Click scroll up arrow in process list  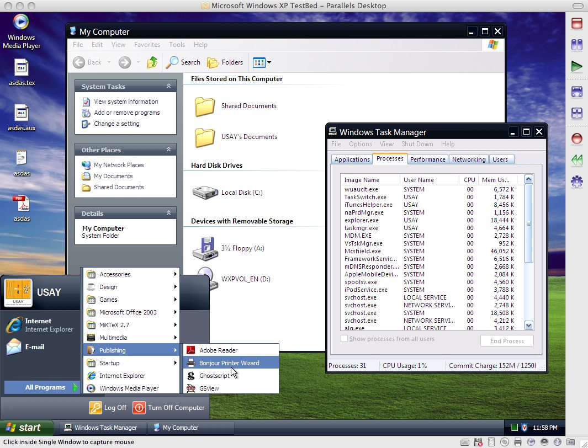click(x=529, y=179)
